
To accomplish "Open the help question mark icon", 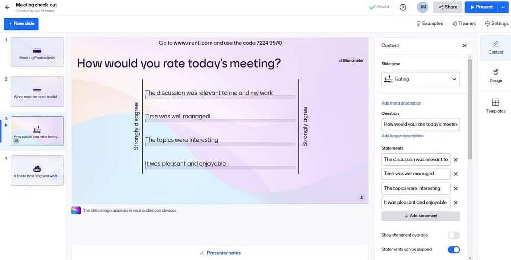I will click(403, 7).
